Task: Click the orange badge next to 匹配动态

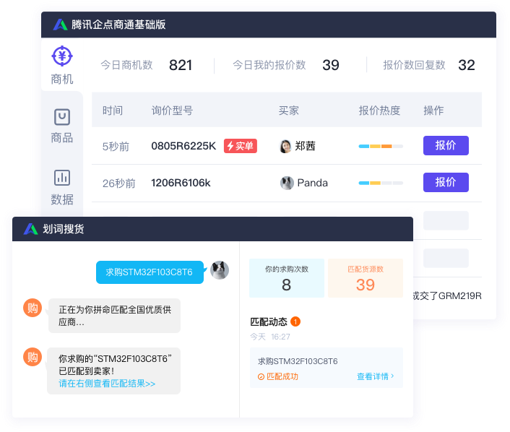Action: 295,321
